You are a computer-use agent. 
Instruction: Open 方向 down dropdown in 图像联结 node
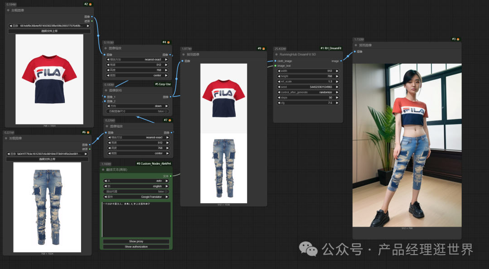tap(138, 106)
